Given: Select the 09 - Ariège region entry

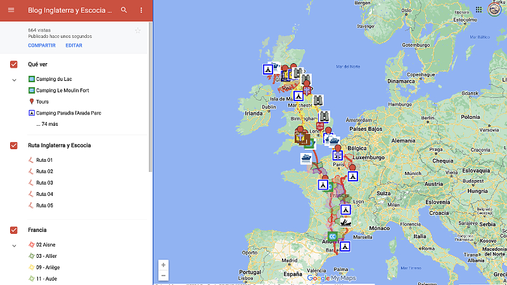Looking at the screenshot, I should (x=48, y=267).
